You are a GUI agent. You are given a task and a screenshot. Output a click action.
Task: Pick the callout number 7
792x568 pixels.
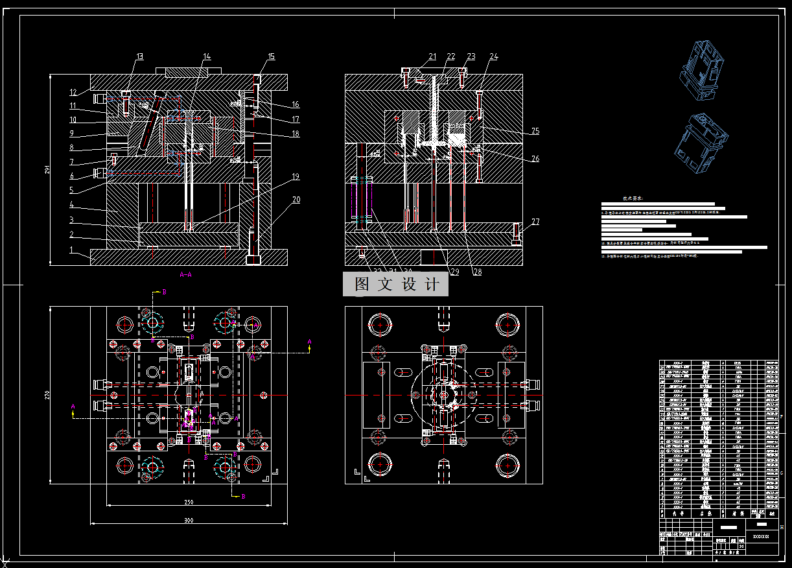coord(73,162)
